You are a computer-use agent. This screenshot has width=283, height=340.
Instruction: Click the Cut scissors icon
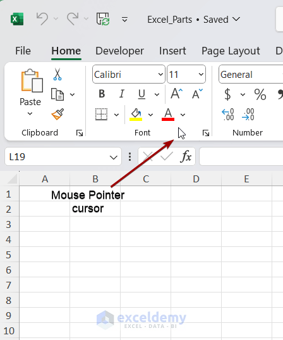tap(57, 74)
